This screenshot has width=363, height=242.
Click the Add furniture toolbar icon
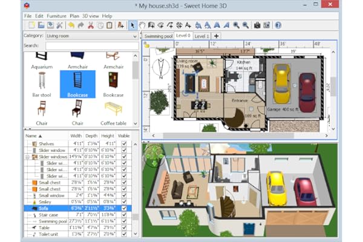point(120,25)
